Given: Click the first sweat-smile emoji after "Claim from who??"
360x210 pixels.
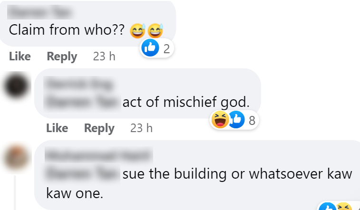Looking at the screenshot, I should click(138, 31).
